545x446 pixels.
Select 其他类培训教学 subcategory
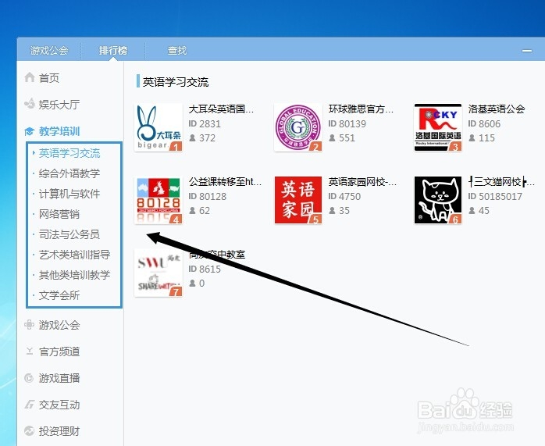(x=75, y=275)
